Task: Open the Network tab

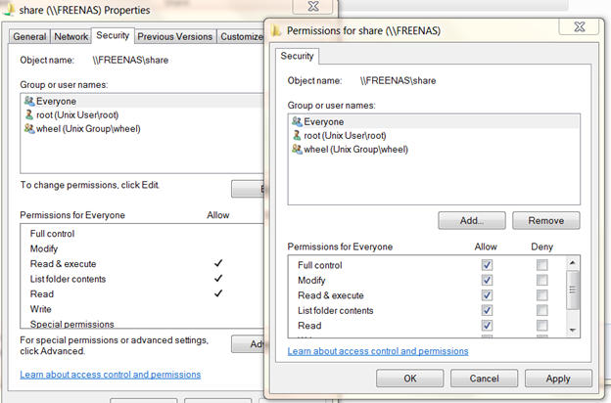Action: pyautogui.click(x=71, y=36)
